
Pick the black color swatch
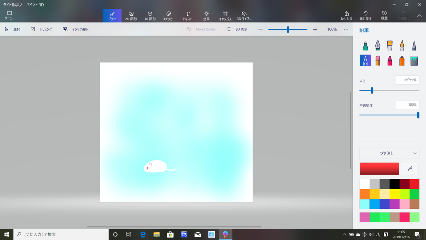tap(394, 184)
